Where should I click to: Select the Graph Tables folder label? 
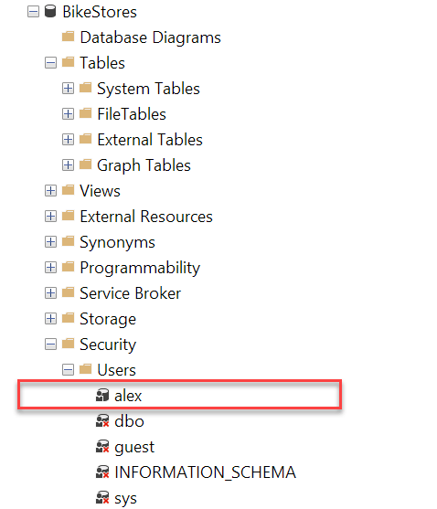(144, 165)
